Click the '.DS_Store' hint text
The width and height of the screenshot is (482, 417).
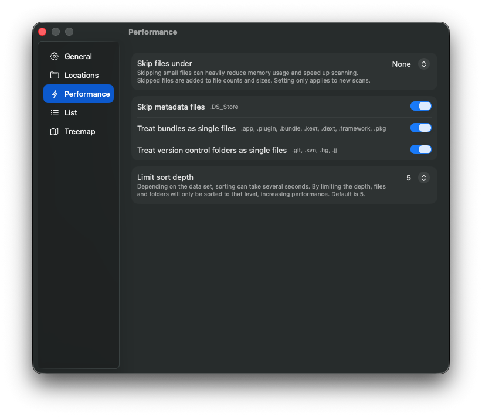tap(224, 107)
